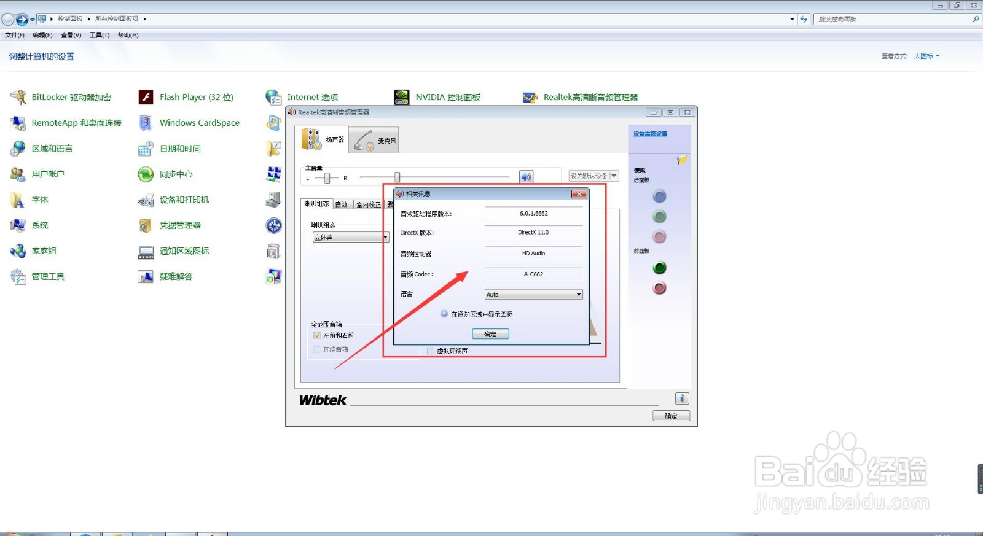The image size is (983, 536).
Task: Open the 设备高级设置 link
Action: [x=650, y=134]
